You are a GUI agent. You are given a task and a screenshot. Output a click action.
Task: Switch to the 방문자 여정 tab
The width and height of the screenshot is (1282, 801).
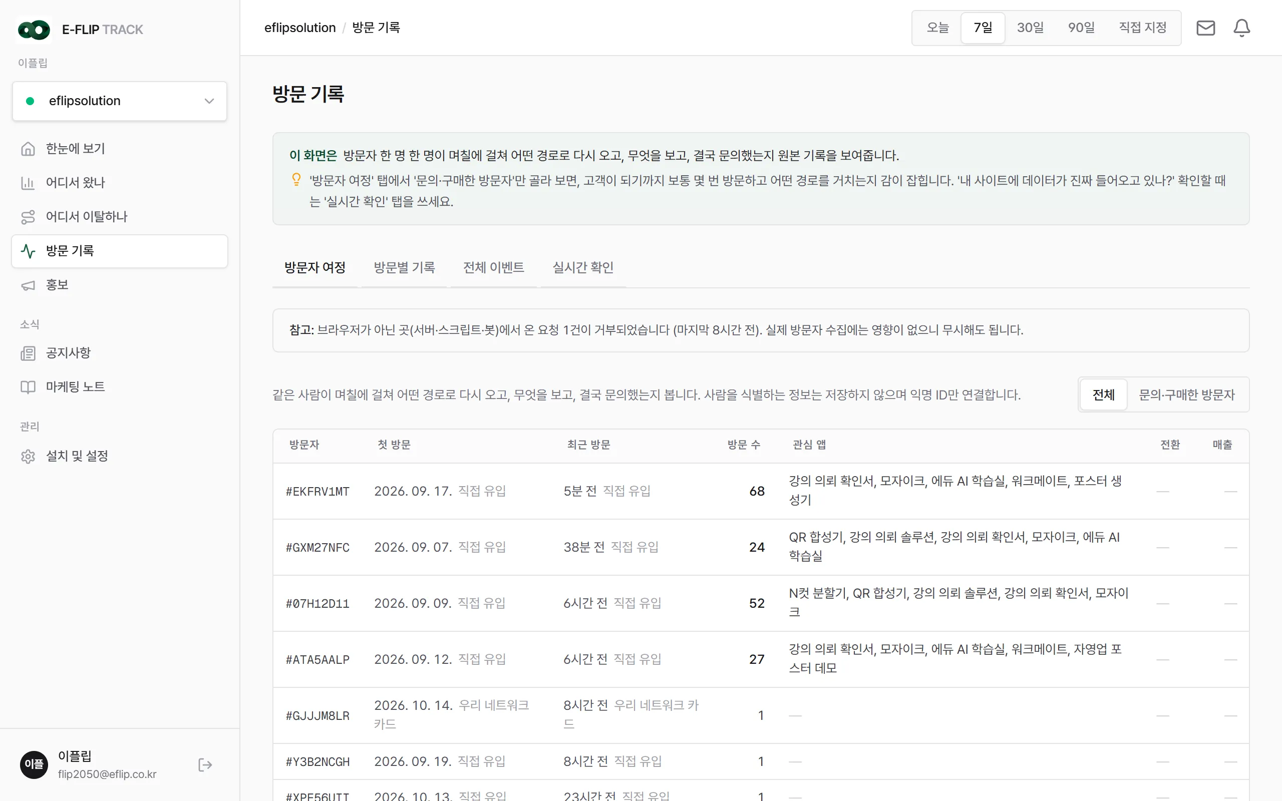314,267
